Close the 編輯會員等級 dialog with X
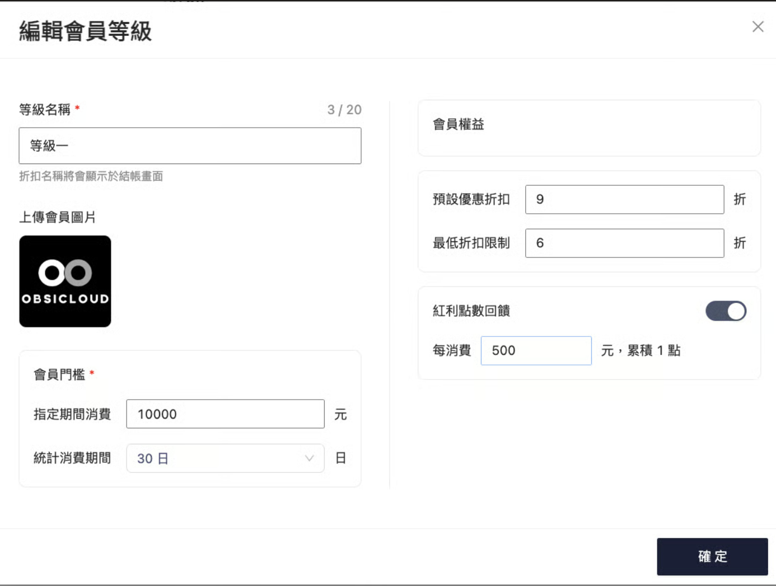776x586 pixels. coord(758,27)
